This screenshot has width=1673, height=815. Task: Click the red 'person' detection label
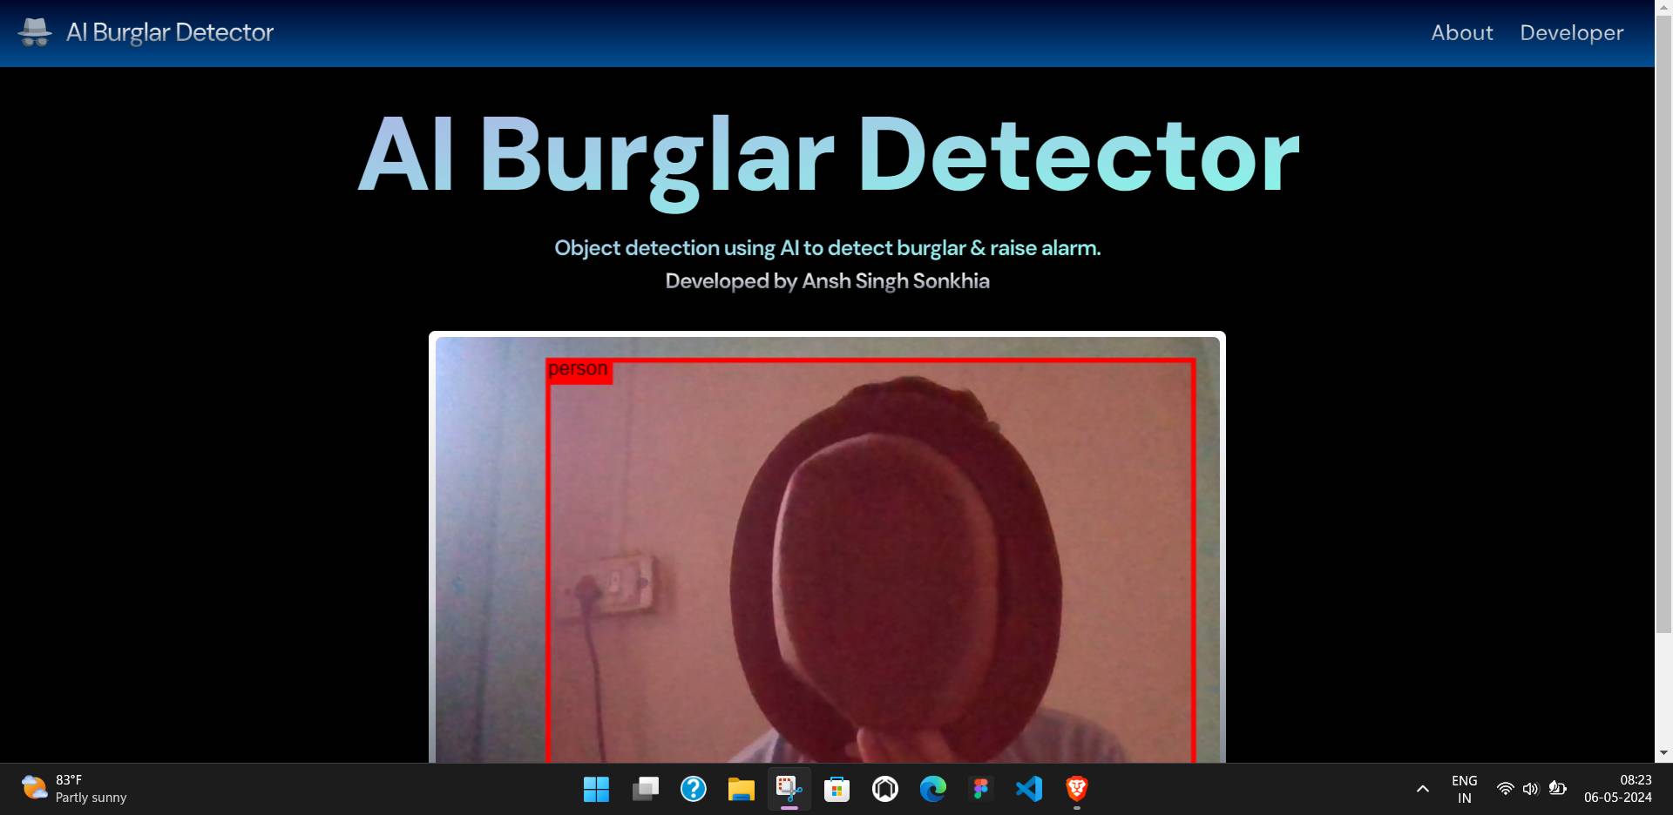point(579,370)
